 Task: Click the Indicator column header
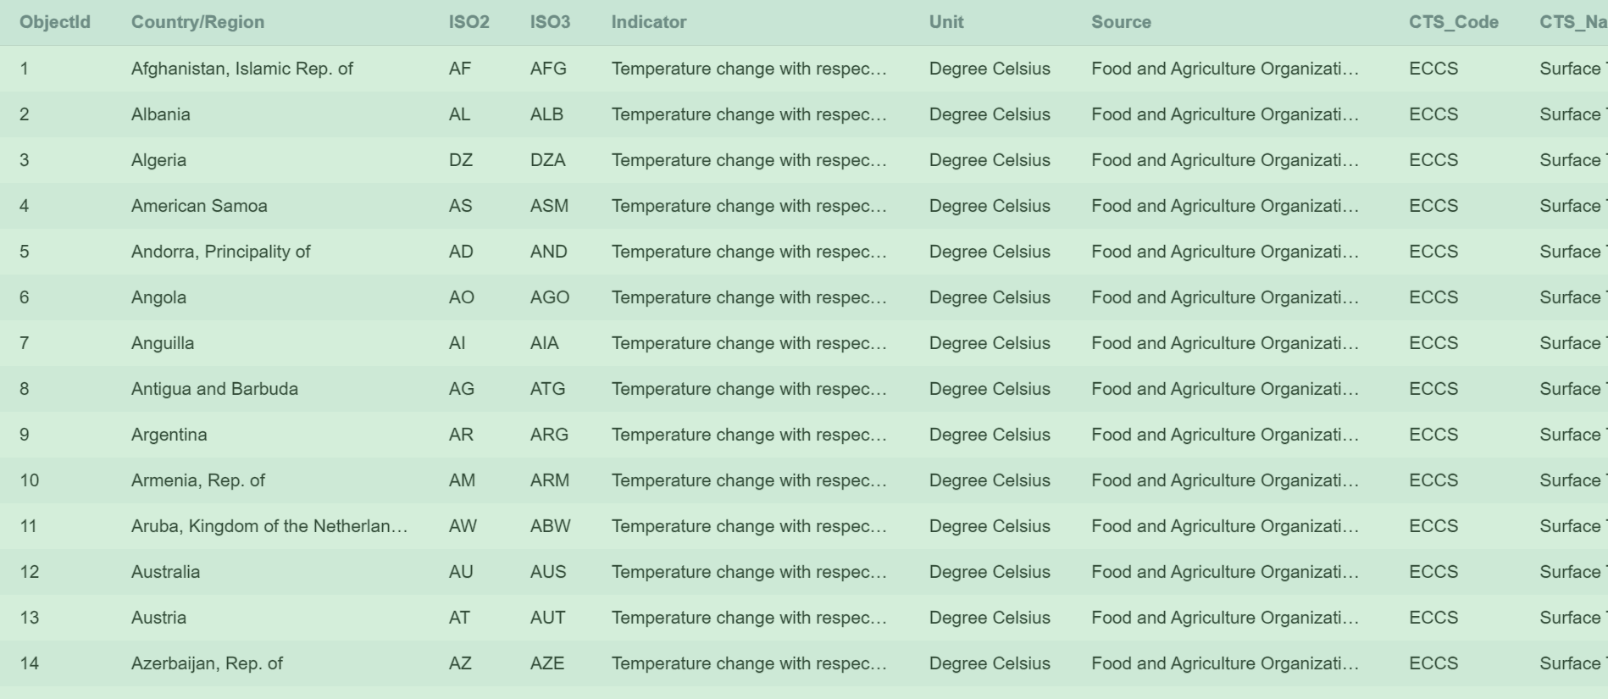[x=648, y=22]
